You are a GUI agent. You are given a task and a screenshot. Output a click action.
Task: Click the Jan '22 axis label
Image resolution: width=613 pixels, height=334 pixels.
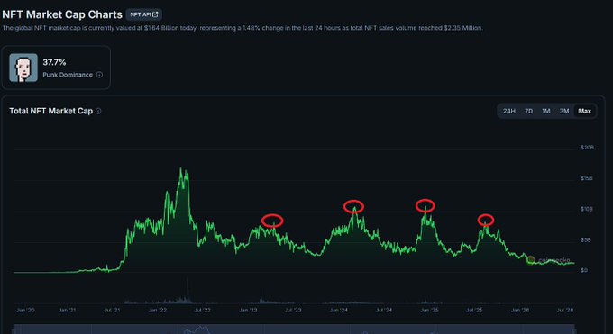pyautogui.click(x=157, y=311)
